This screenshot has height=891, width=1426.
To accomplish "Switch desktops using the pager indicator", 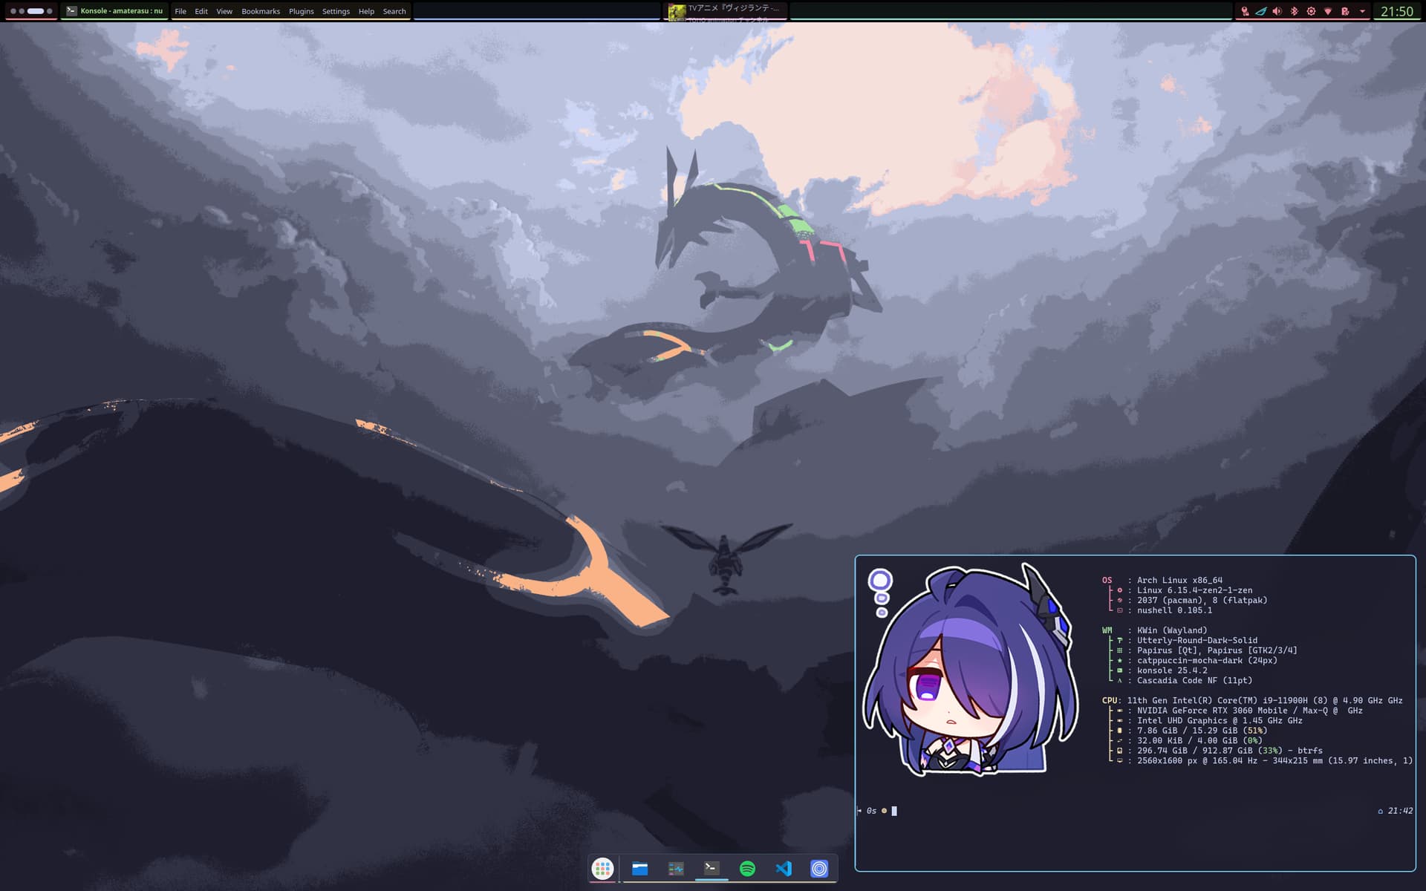I will pyautogui.click(x=31, y=11).
